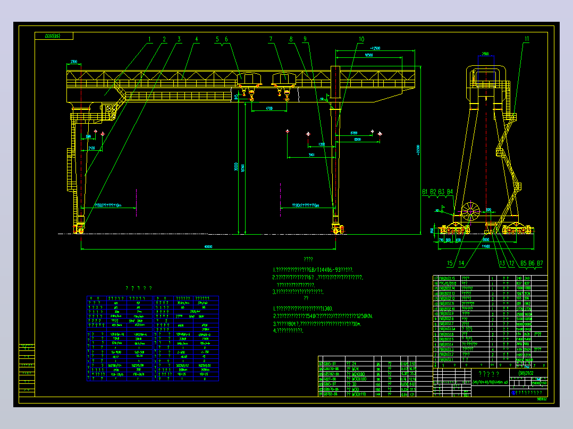The width and height of the screenshot is (573, 429).
Task: Click the (98)2032 title block drawing number
Action: point(526,373)
